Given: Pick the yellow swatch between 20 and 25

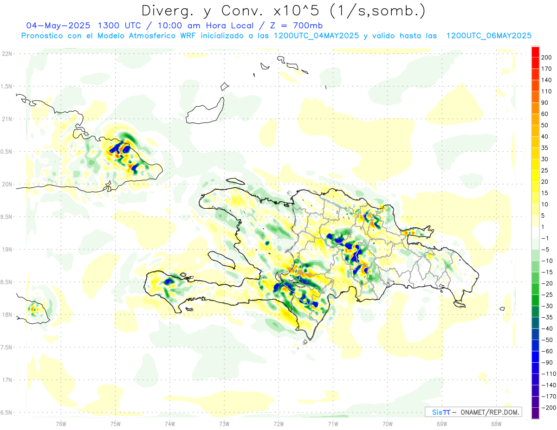Looking at the screenshot, I should (536, 176).
